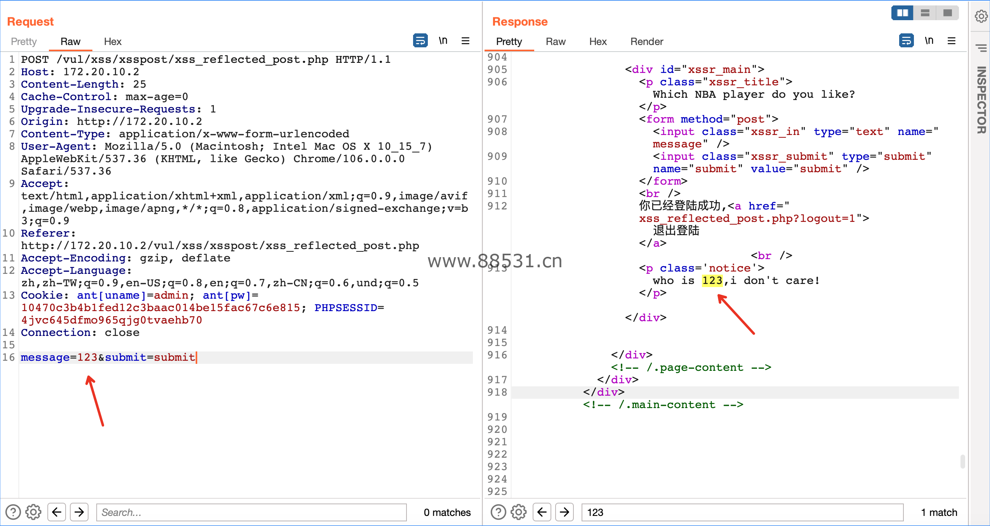Image resolution: width=990 pixels, height=526 pixels.
Task: Go to next match in Response
Action: click(564, 512)
